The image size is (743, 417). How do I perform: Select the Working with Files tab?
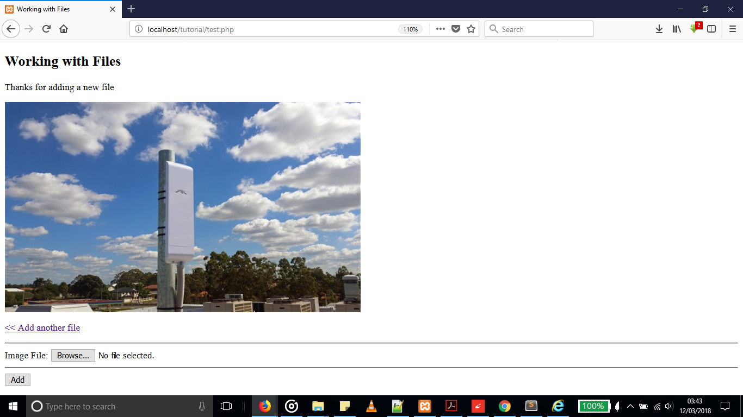tap(60, 9)
